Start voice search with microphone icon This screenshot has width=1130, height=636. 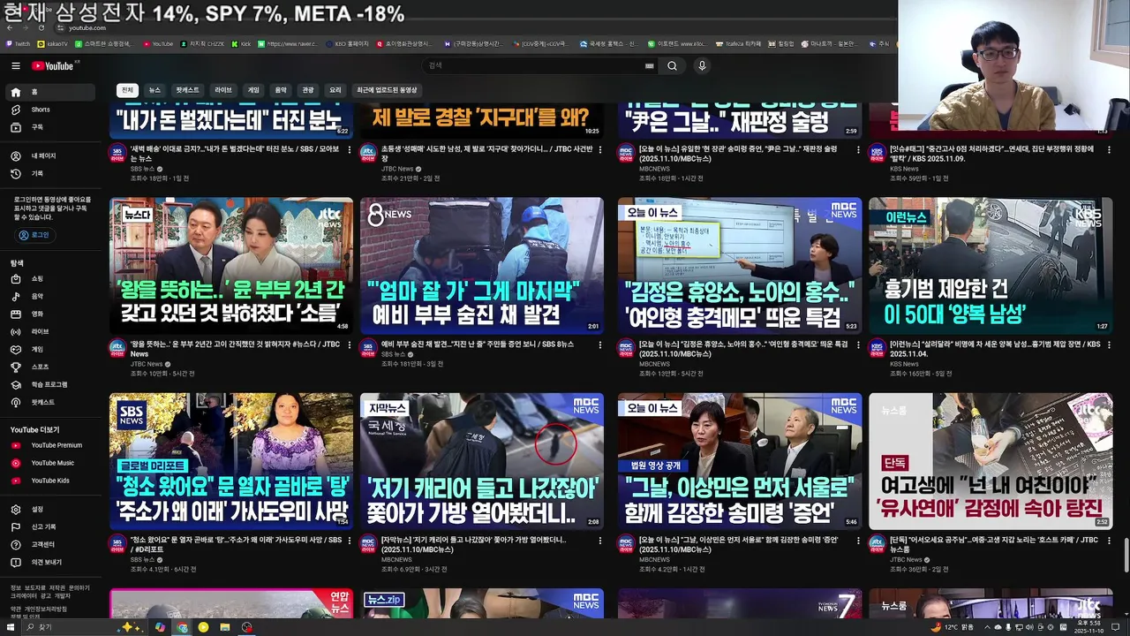point(702,66)
